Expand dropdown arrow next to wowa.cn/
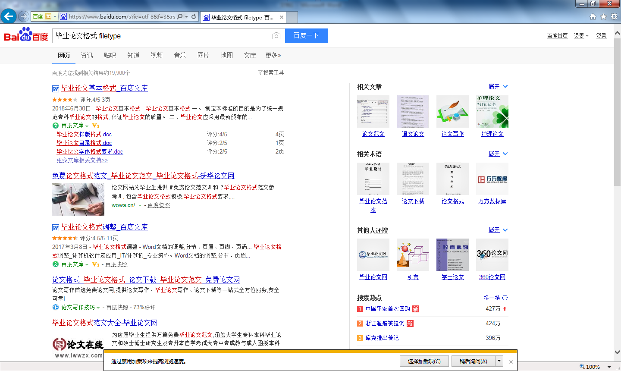The image size is (621, 371). pyautogui.click(x=140, y=206)
